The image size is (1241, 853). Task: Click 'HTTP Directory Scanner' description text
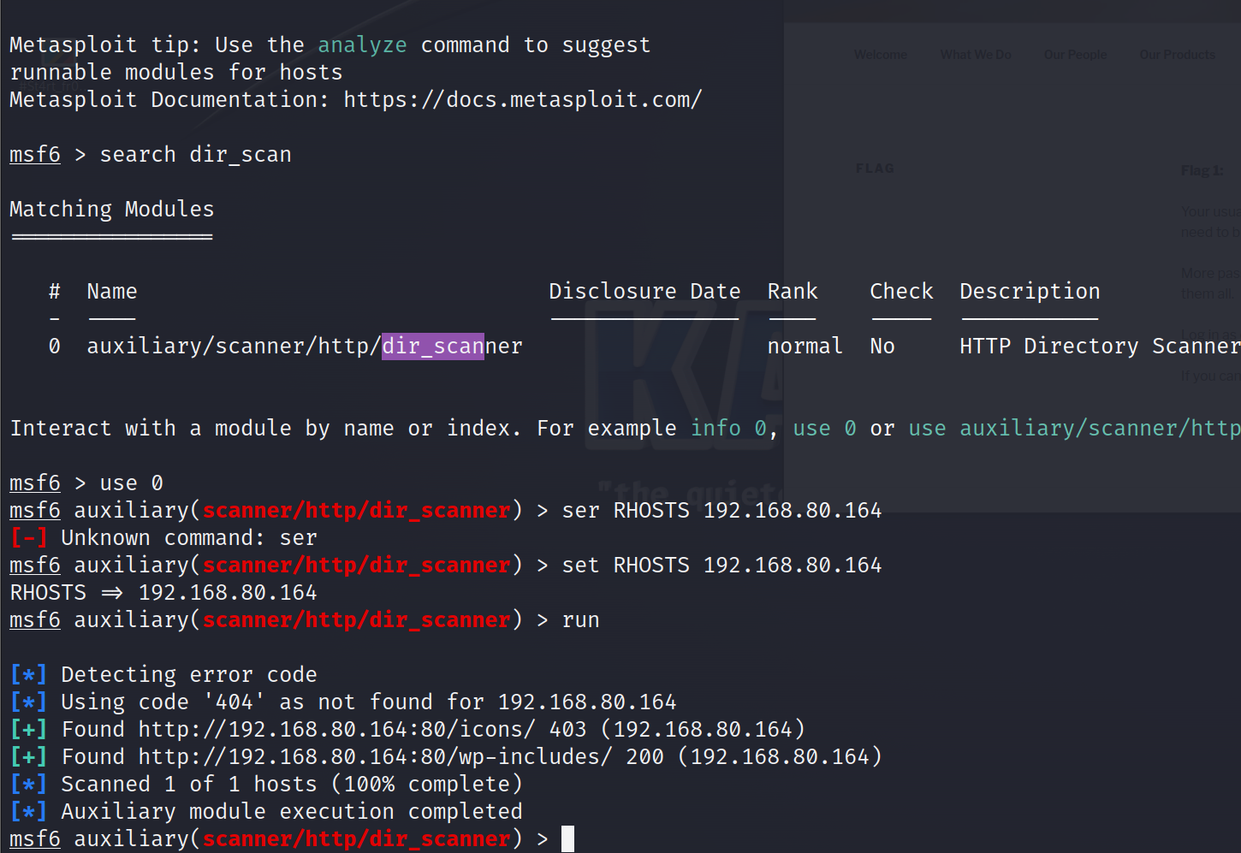coord(1100,347)
